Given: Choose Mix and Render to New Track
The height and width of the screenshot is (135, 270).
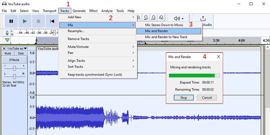Looking at the screenshot, I should [169, 37].
